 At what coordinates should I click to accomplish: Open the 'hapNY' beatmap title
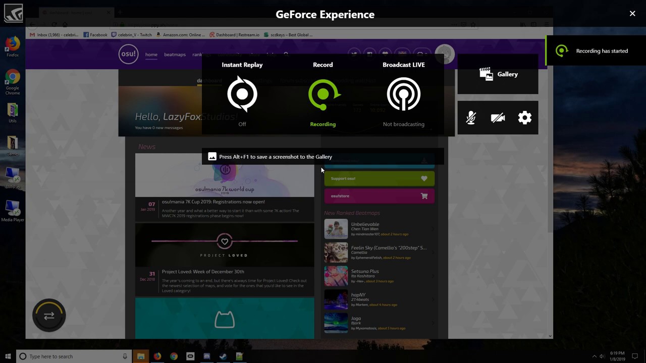pyautogui.click(x=358, y=295)
